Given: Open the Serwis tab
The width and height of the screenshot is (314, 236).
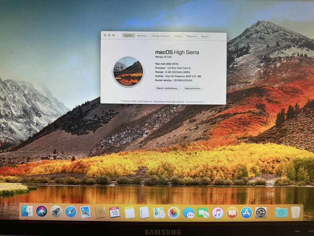Looking at the screenshot, I should click(205, 36).
